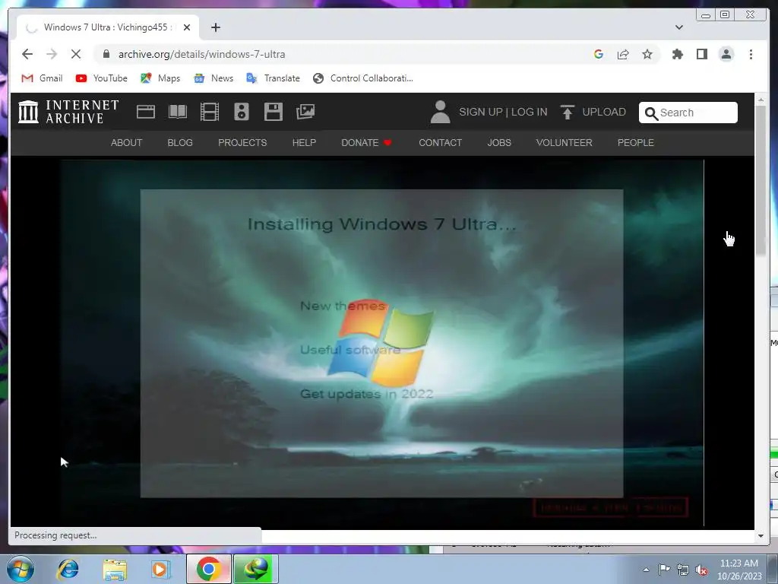View site information via lock icon
This screenshot has height=584, width=778.
coord(106,54)
